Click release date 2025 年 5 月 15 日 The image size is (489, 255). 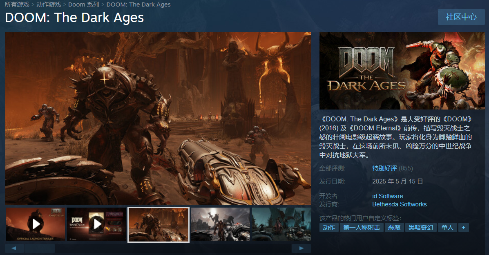pos(397,181)
